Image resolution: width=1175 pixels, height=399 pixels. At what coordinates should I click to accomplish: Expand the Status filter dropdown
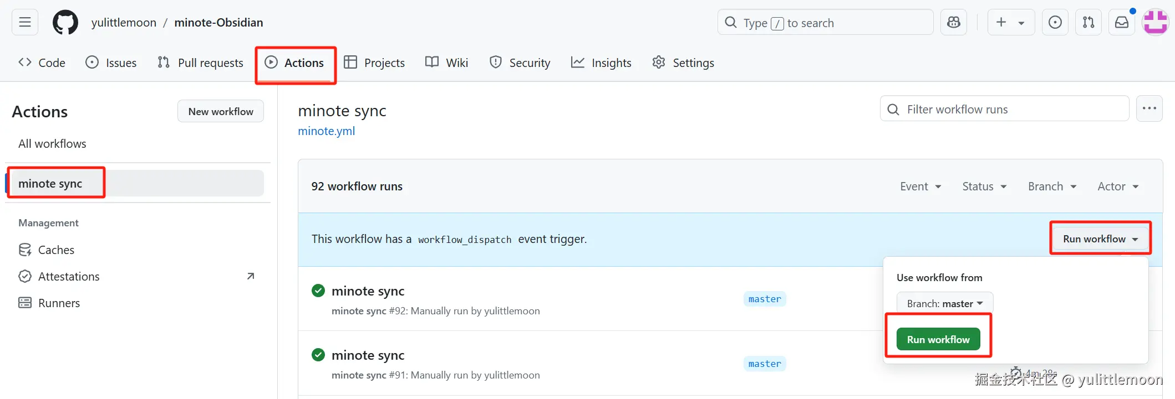tap(984, 186)
